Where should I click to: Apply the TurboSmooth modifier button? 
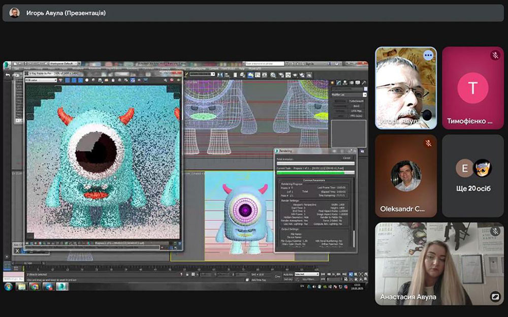click(357, 101)
